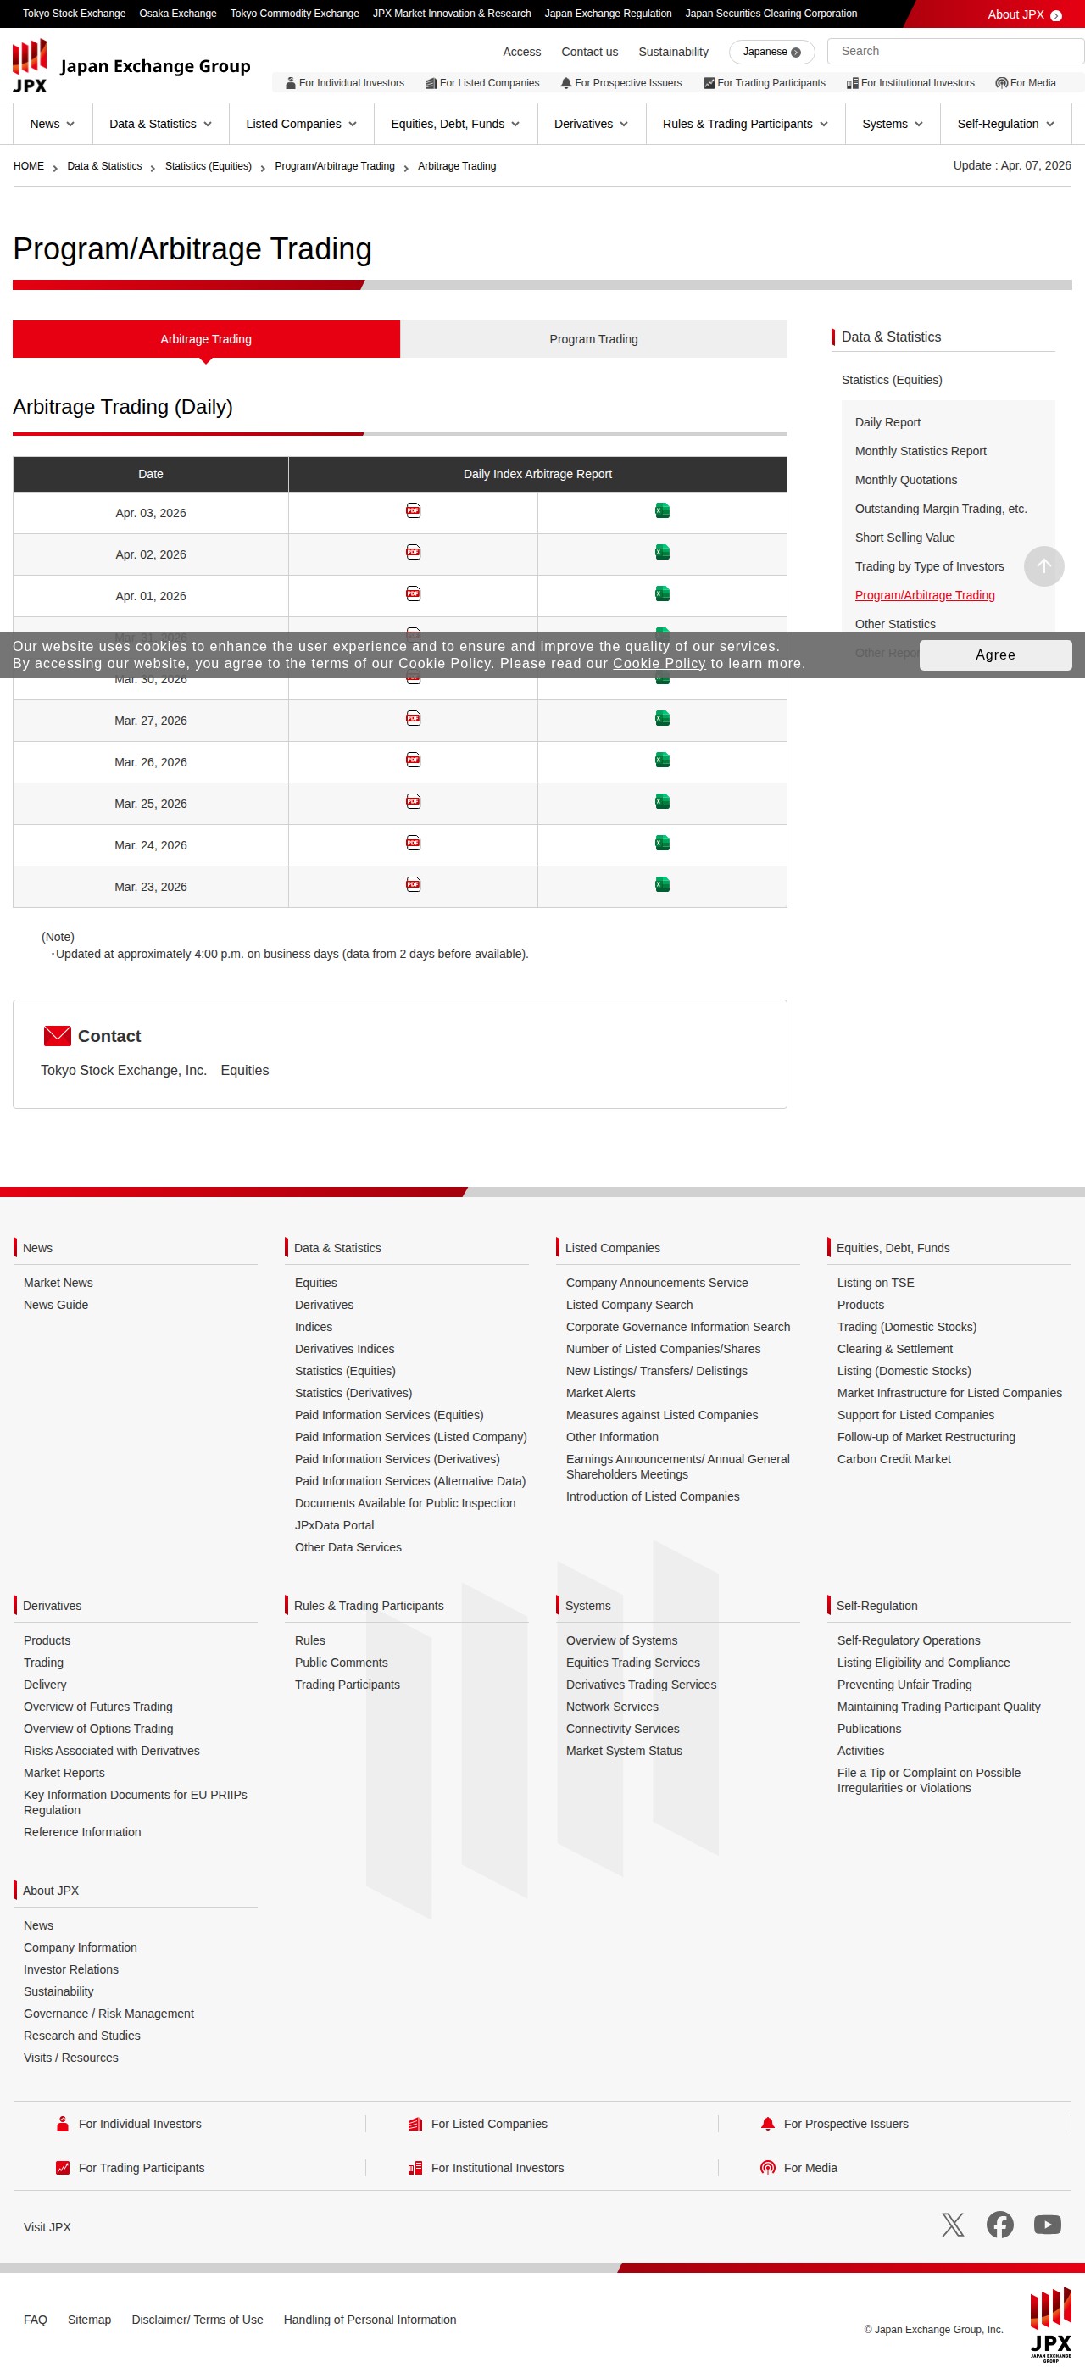
Task: Open Osaka Exchange in the top bar
Action: pos(178,14)
